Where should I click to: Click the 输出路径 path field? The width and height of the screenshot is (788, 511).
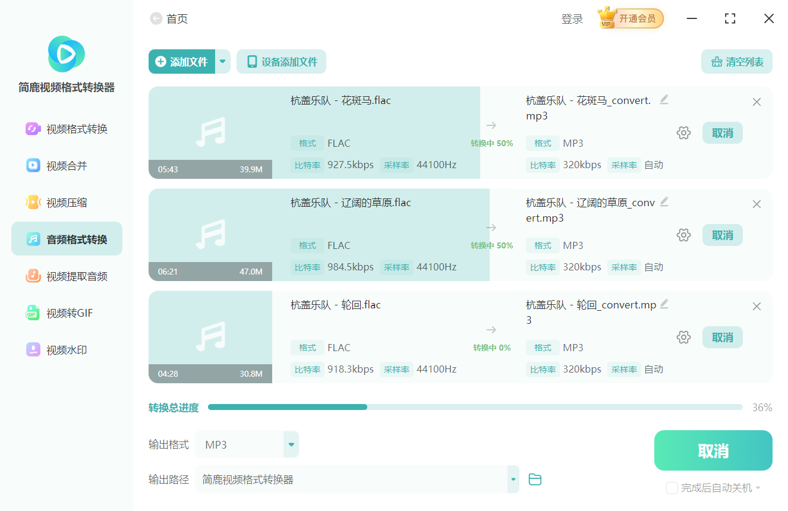(351, 480)
